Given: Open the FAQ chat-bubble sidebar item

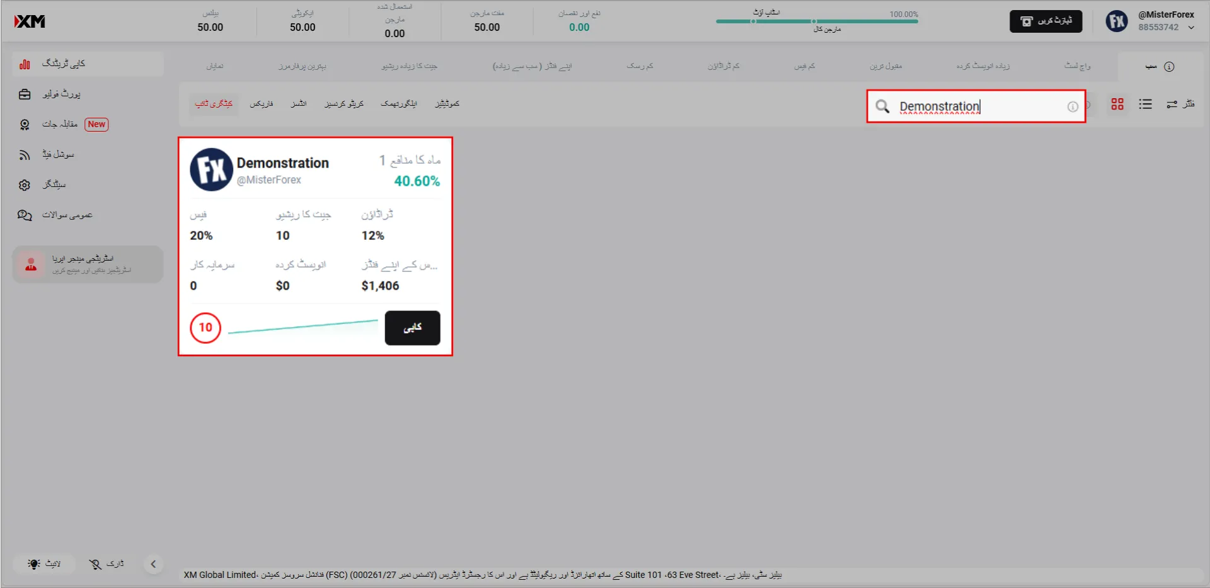Looking at the screenshot, I should pos(88,215).
